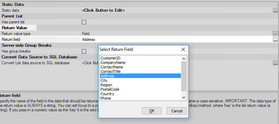The width and height of the screenshot is (279, 124).
Task: Select the Parent List section header
Action: [x=12, y=16]
